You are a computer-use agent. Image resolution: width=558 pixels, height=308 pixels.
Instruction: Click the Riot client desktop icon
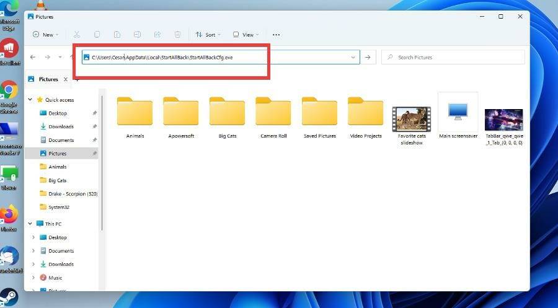(9, 52)
